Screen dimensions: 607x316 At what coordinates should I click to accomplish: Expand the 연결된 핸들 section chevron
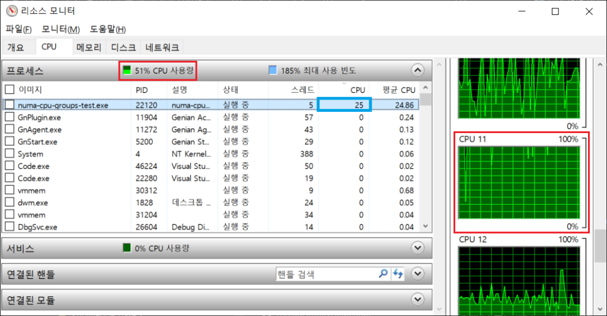coord(417,274)
